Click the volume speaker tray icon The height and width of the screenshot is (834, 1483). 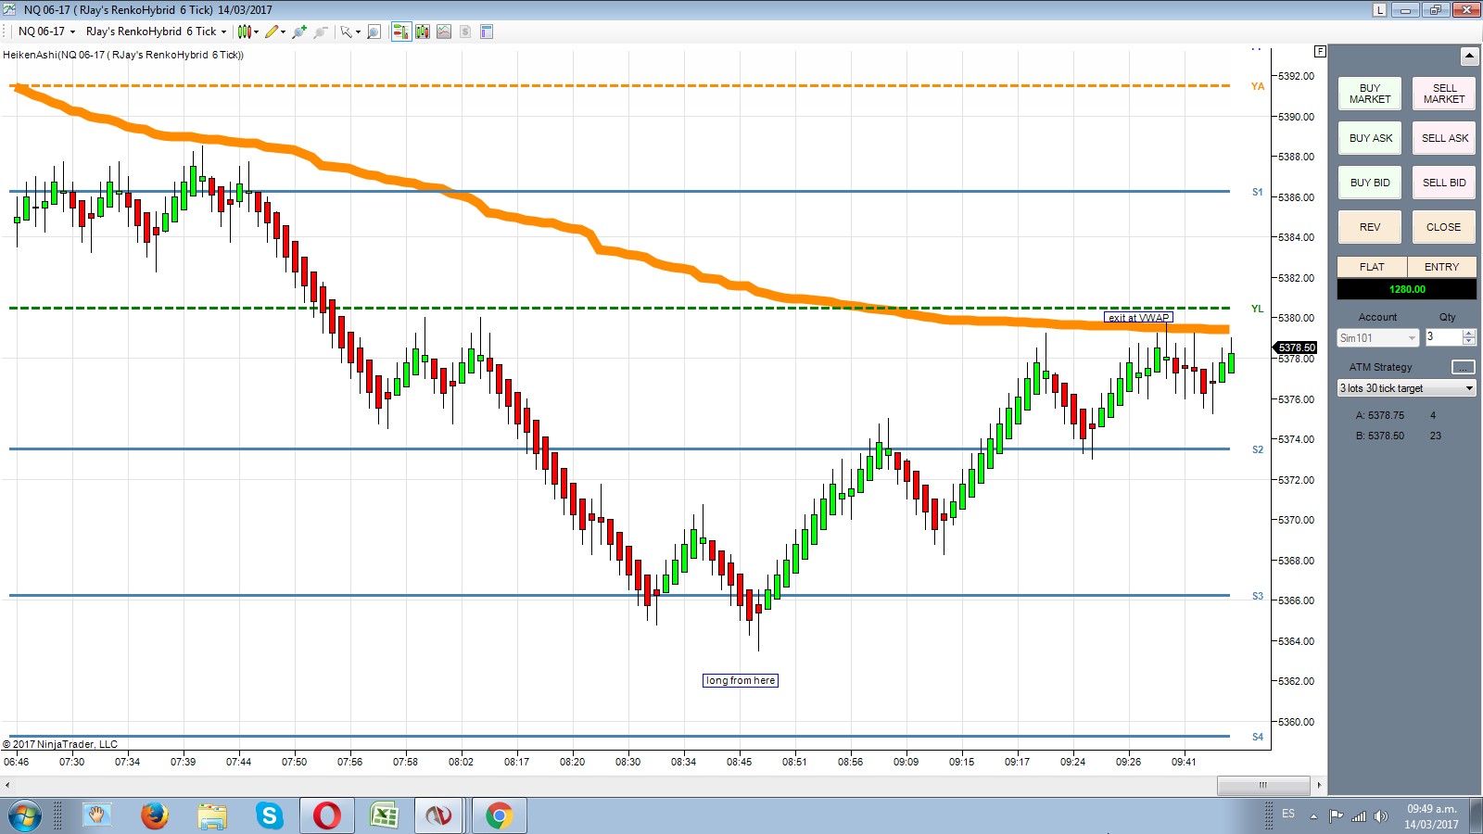(1381, 816)
